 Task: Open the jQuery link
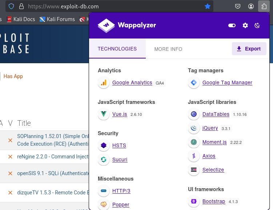pos(210,128)
